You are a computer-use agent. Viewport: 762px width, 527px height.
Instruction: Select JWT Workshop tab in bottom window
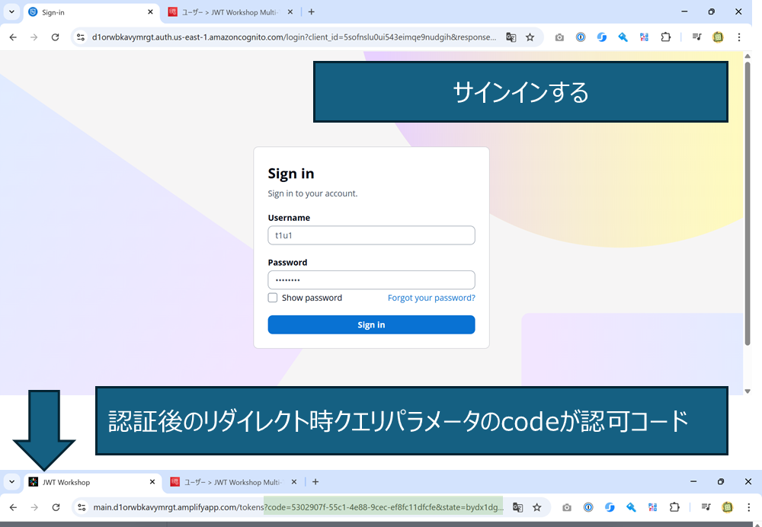tap(92, 482)
